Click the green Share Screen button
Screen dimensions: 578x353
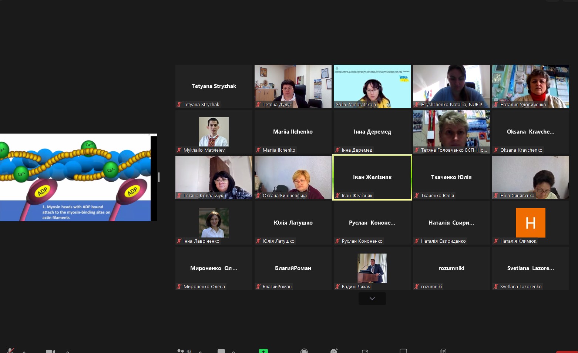coord(263,351)
